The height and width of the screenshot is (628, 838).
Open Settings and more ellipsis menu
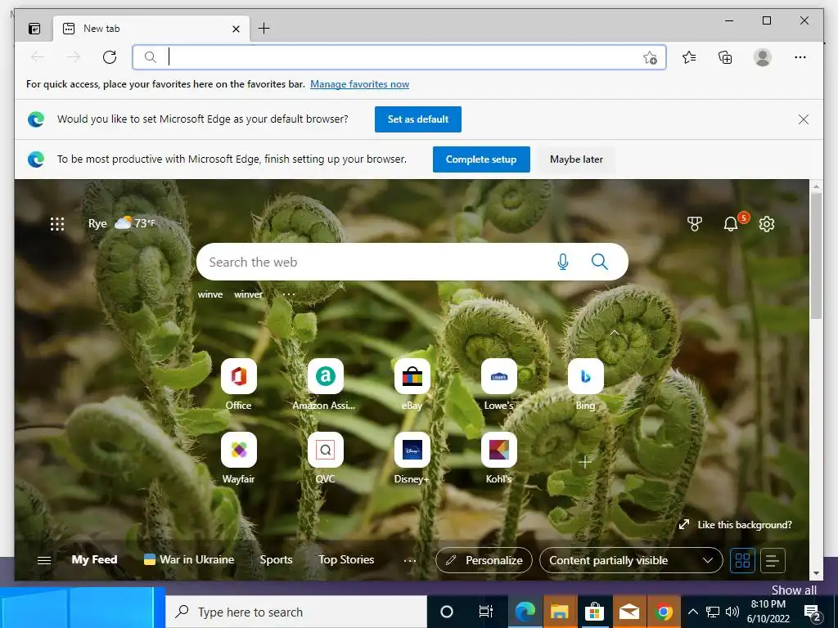[800, 57]
